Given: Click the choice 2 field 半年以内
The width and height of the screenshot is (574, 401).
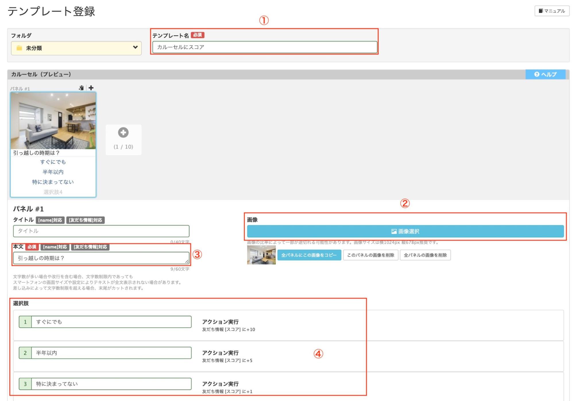Looking at the screenshot, I should [x=111, y=353].
